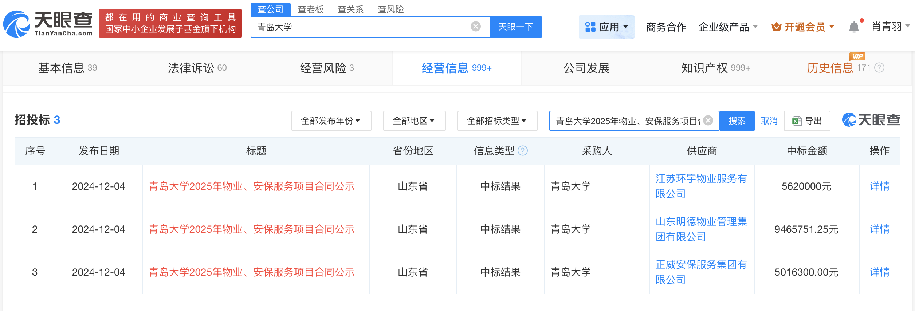915x311 pixels.
Task: Click the 搜索 button for bidding records
Action: [737, 121]
